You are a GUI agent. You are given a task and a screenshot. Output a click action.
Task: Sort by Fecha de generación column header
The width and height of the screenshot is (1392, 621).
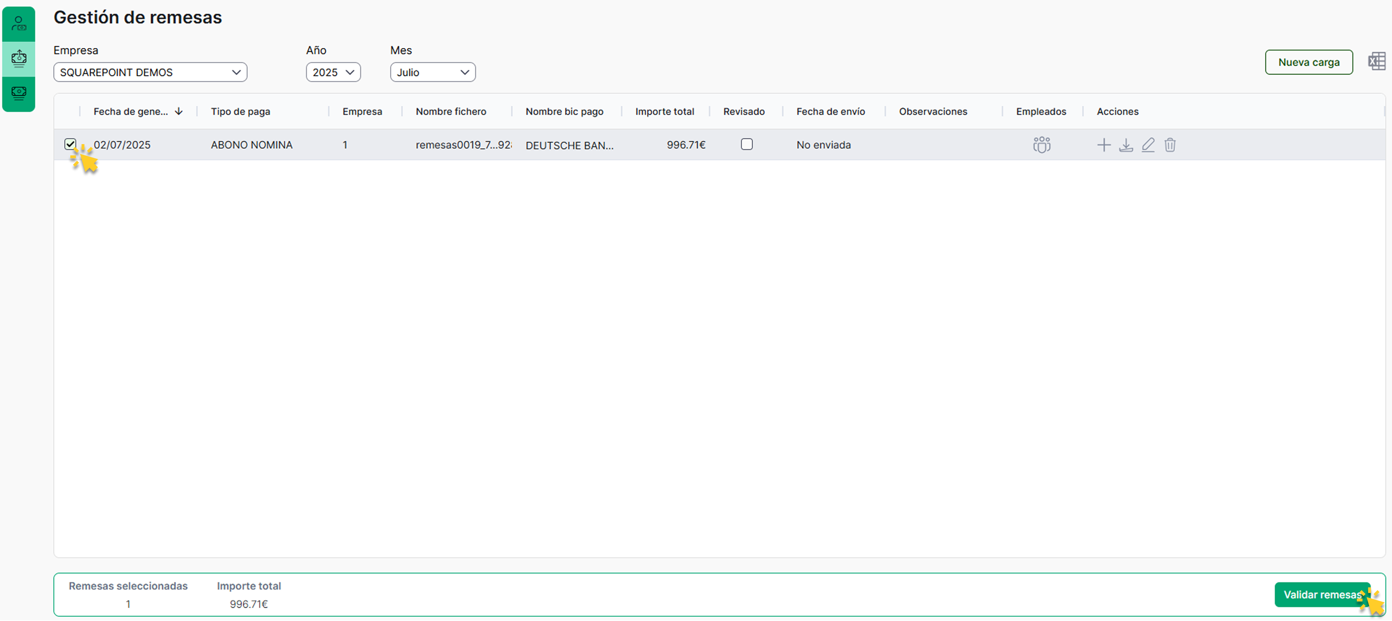131,111
